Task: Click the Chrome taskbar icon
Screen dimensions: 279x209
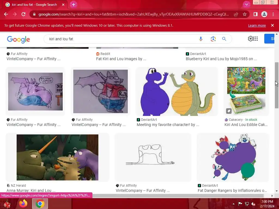Action: pyautogui.click(x=40, y=204)
